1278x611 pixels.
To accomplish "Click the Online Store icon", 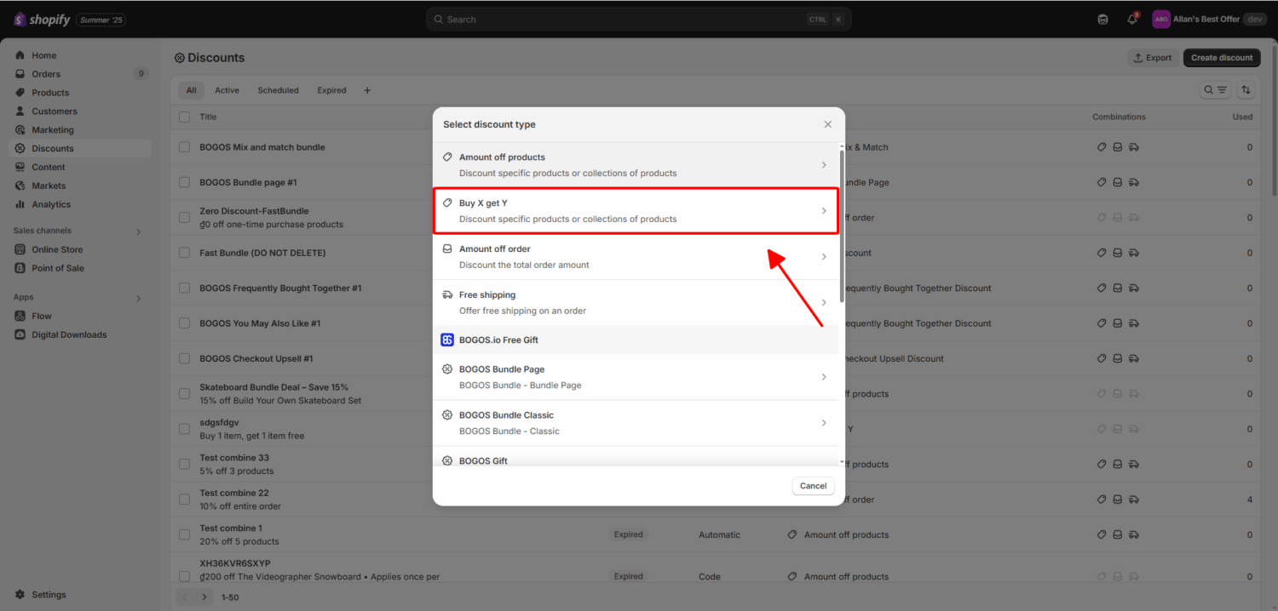I will tap(20, 249).
